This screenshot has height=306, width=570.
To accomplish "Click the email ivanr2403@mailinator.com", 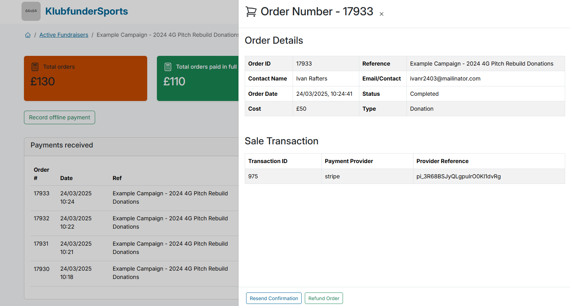I will pyautogui.click(x=445, y=79).
